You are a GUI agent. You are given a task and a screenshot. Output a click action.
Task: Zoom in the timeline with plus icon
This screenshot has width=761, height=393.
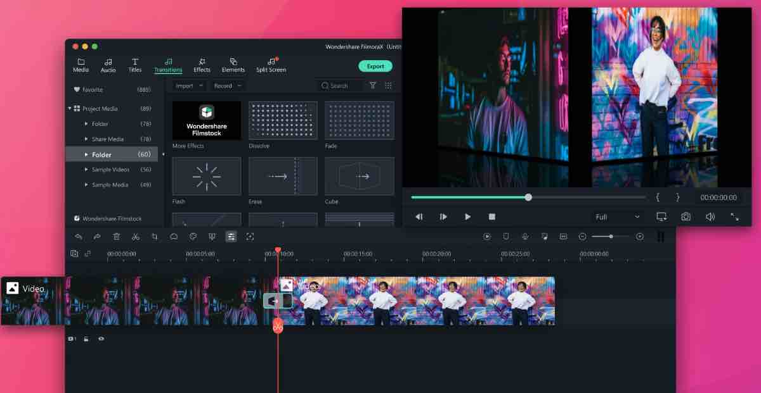coord(640,236)
